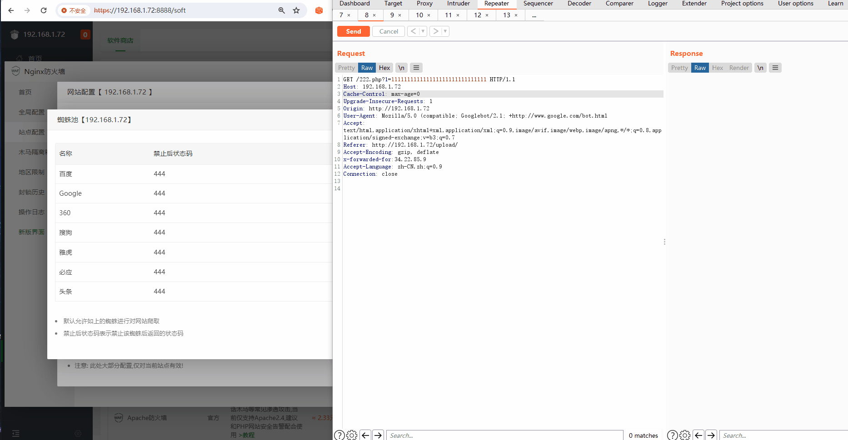Screen dimensions: 848x440
Task: Switch Request view to Hex
Action: point(384,68)
